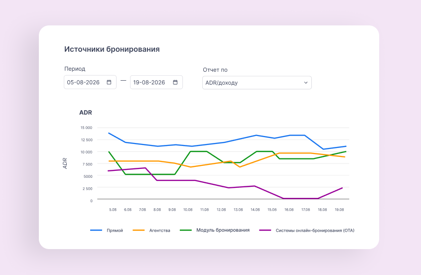
Task: Click the orange Агентства legend line
Action: (139, 230)
